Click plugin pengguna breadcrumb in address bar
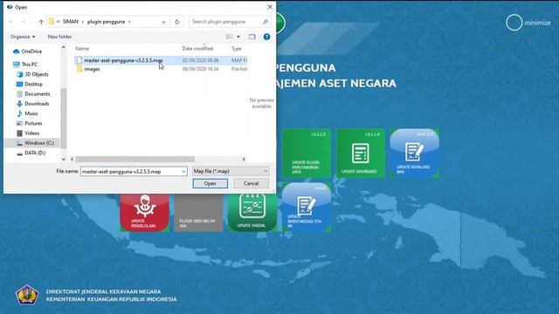The height and width of the screenshot is (314, 559). tap(106, 22)
